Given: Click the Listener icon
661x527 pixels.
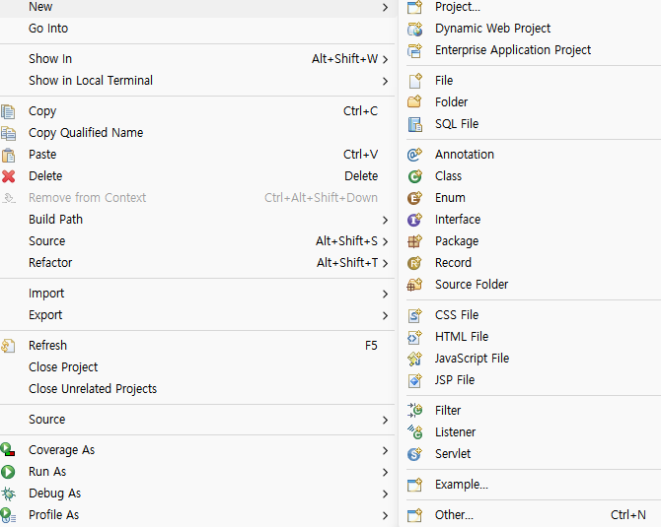Looking at the screenshot, I should click(414, 432).
